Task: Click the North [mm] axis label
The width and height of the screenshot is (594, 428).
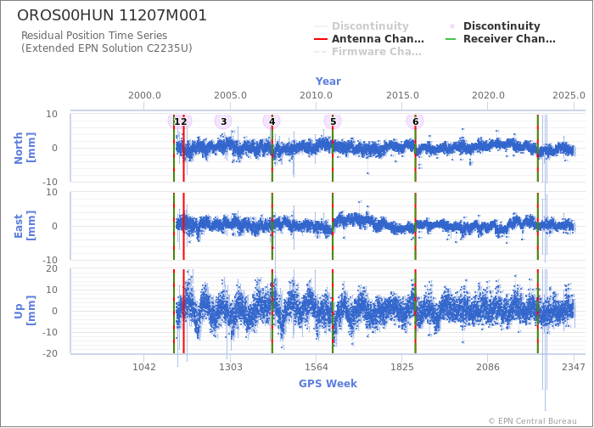Action: tap(25, 148)
